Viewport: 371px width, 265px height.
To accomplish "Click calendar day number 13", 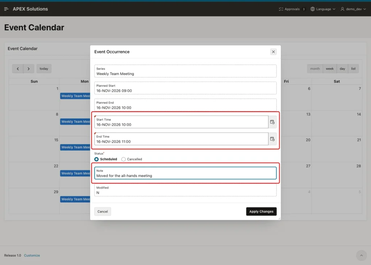I will pos(308,114).
